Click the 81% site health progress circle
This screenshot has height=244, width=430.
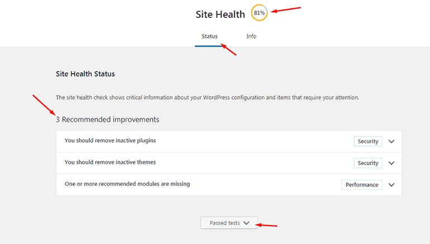(x=259, y=13)
